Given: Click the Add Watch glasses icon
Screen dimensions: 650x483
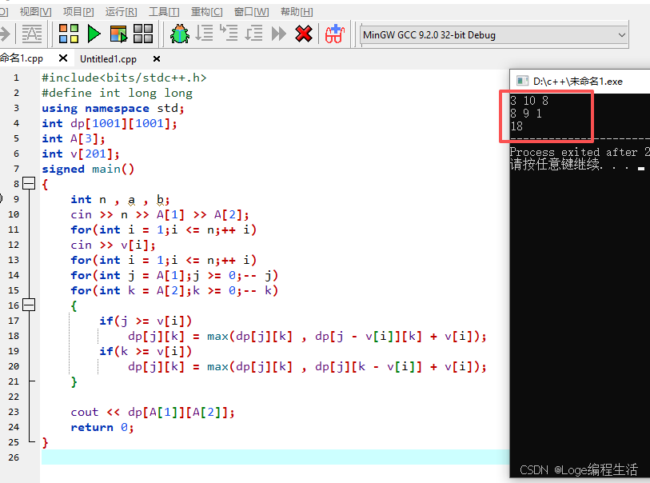Looking at the screenshot, I should (335, 34).
